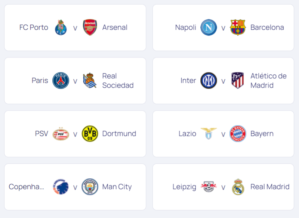Click the Bayern München crest
The width and height of the screenshot is (299, 218).
tap(238, 134)
